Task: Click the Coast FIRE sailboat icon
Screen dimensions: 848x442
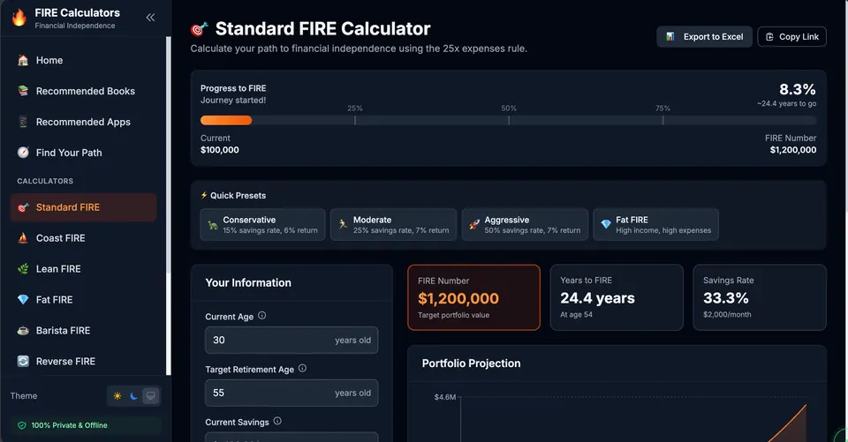Action: [x=23, y=237]
